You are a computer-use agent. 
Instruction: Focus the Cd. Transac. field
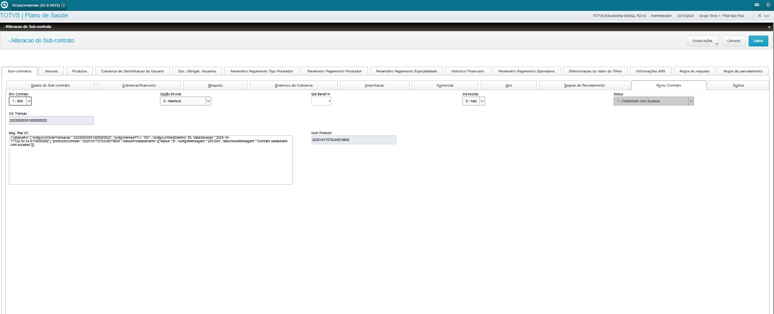pos(51,120)
